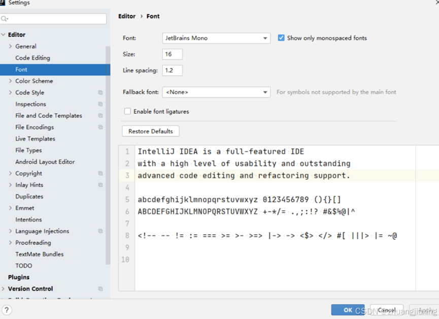The width and height of the screenshot is (439, 319).
Task: Expand the Emmet node
Action: coord(10,208)
